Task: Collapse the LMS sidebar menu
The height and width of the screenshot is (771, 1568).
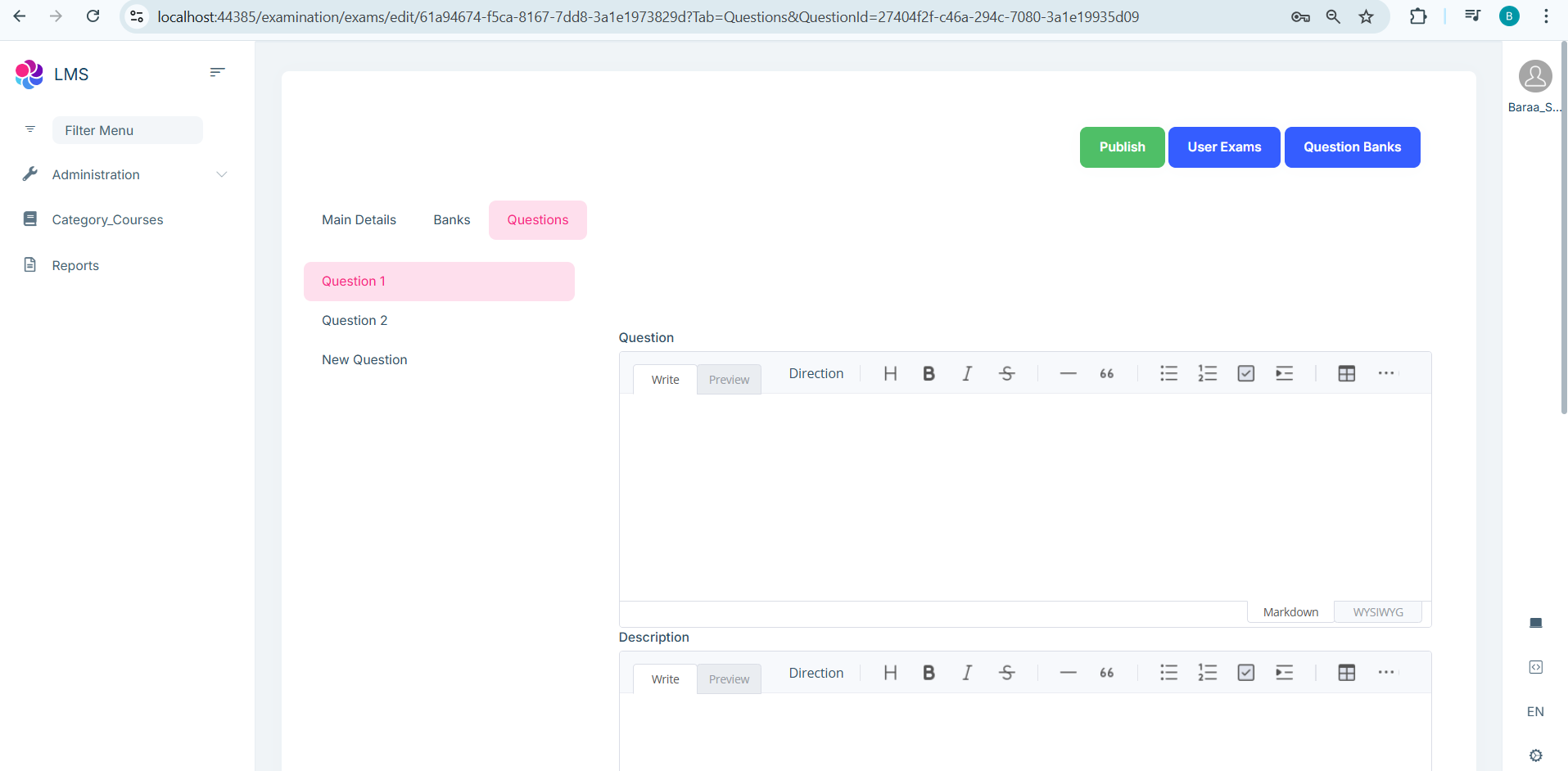Action: [217, 73]
